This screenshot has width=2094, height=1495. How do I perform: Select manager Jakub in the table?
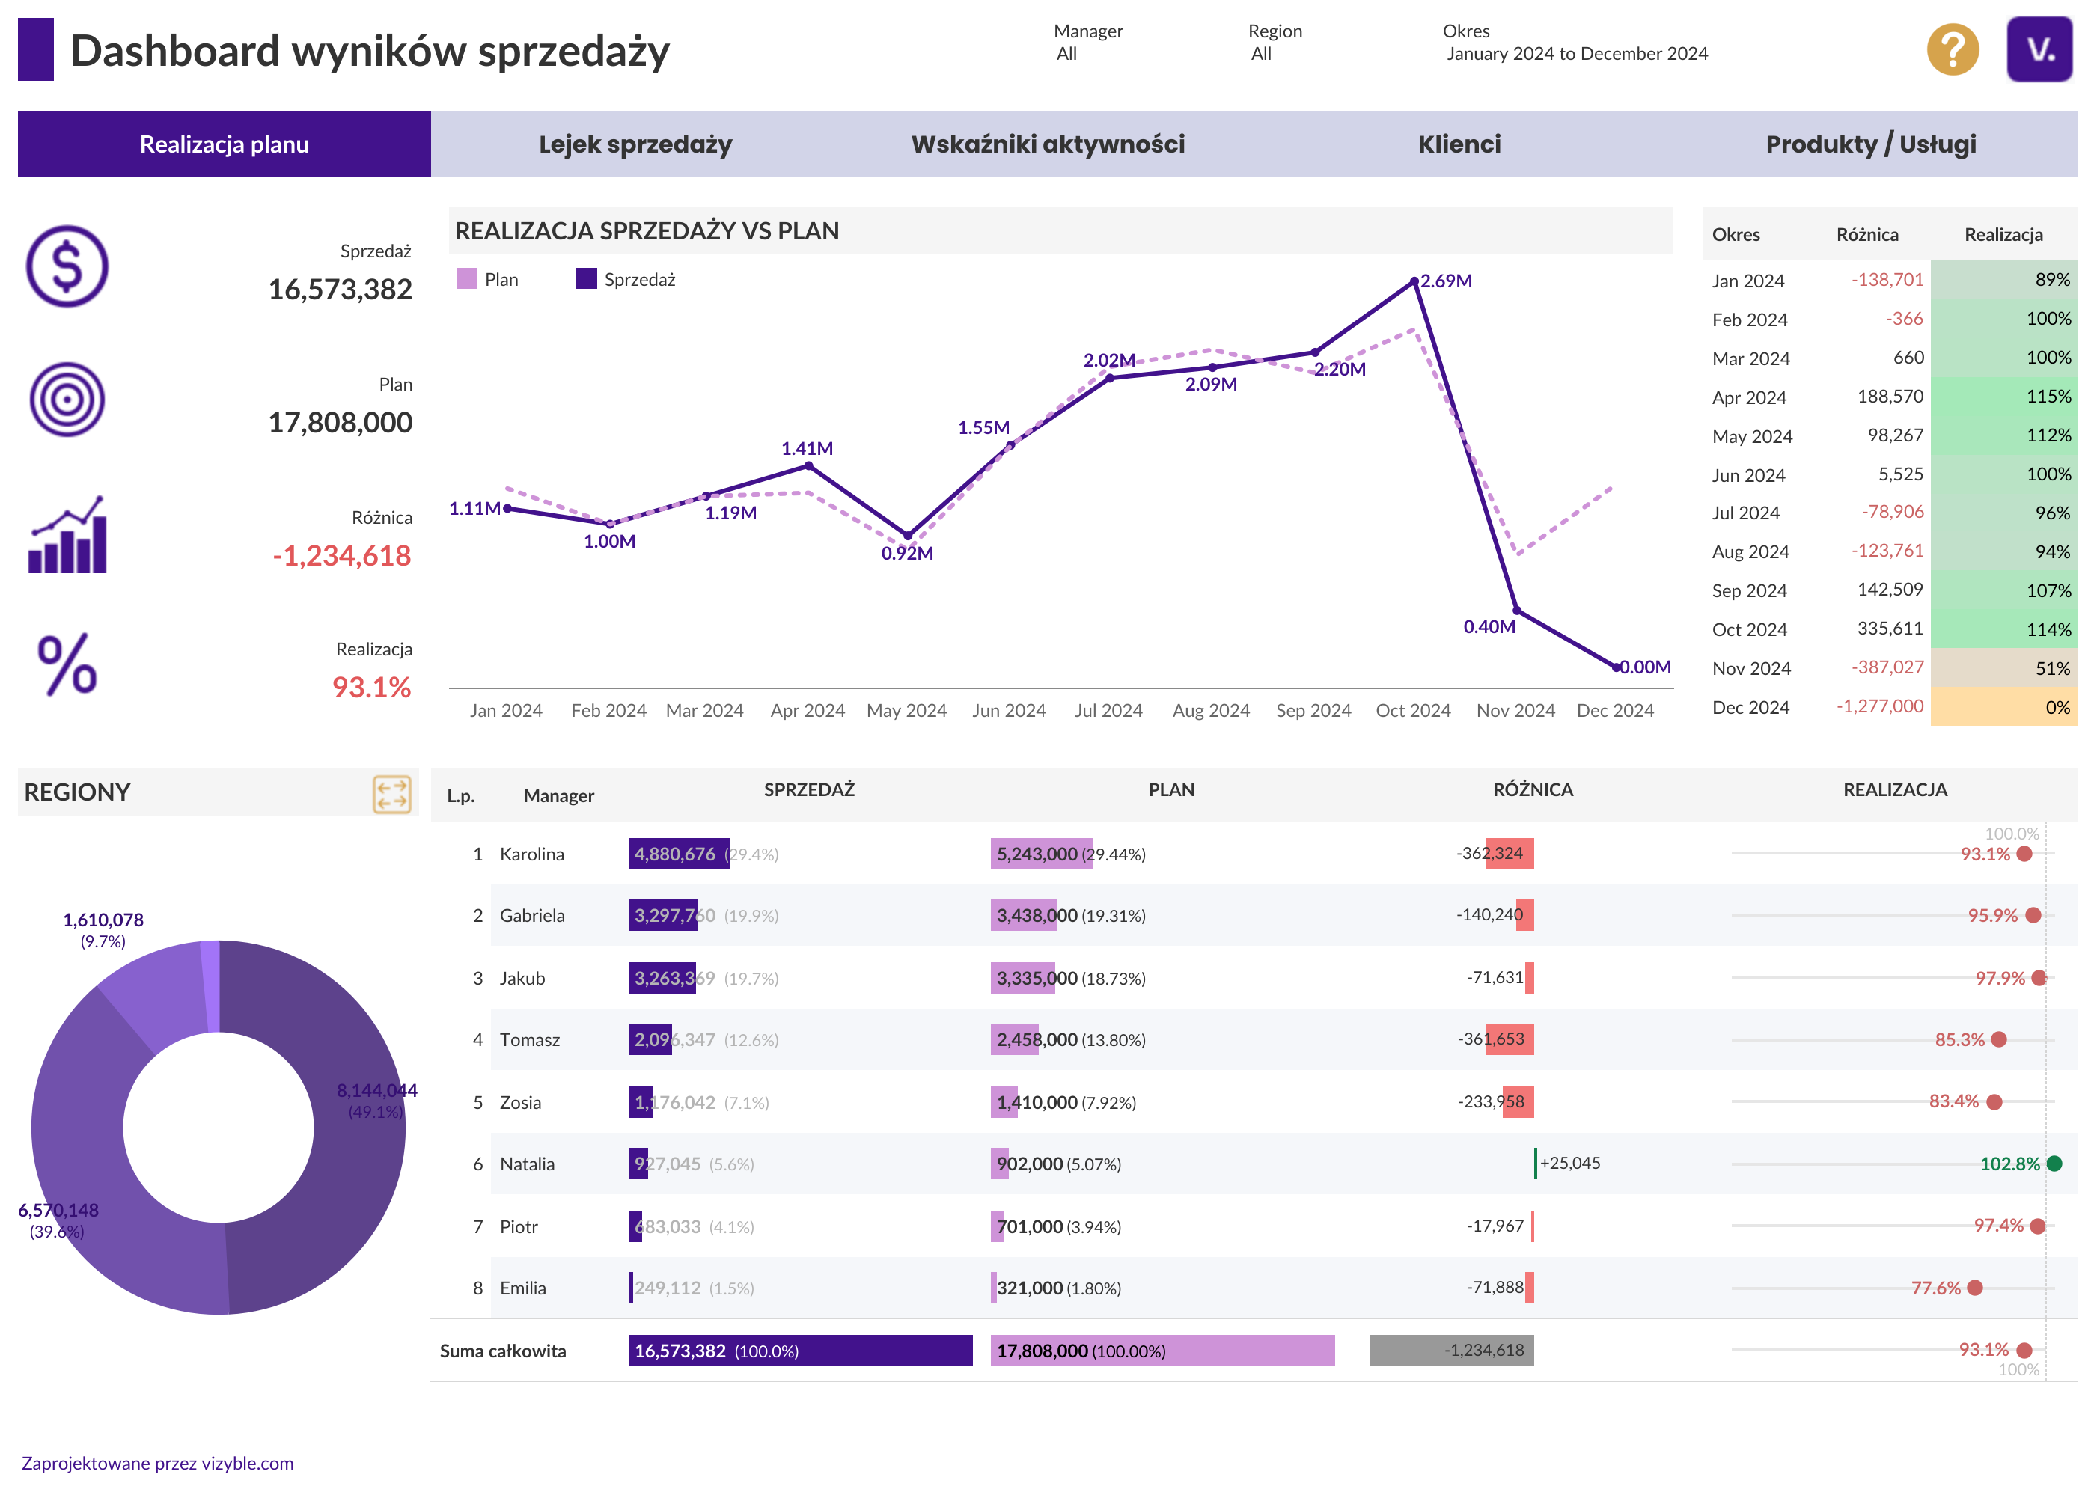click(522, 979)
